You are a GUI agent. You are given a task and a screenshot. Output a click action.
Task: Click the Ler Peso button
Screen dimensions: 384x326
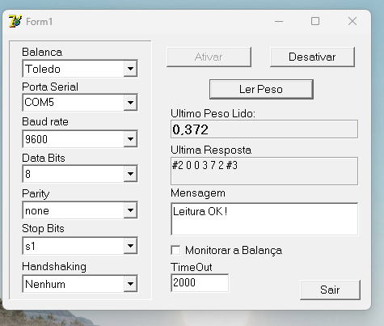(261, 89)
